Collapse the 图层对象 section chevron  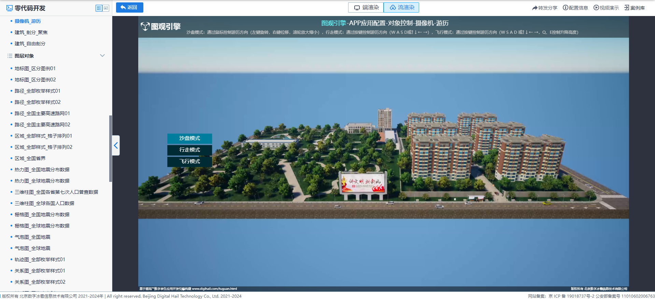tap(102, 56)
